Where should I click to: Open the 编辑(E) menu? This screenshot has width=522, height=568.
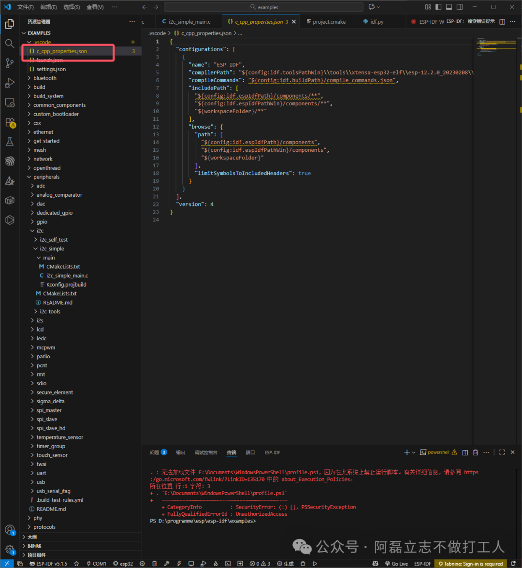(48, 7)
